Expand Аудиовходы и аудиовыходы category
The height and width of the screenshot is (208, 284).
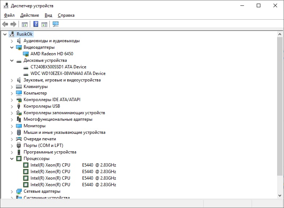[x=12, y=41]
